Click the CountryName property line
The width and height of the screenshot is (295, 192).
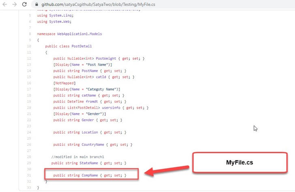93,145
